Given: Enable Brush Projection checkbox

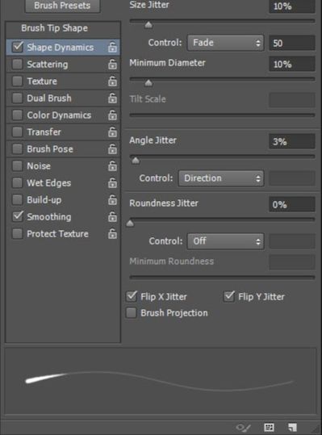Looking at the screenshot, I should (132, 312).
